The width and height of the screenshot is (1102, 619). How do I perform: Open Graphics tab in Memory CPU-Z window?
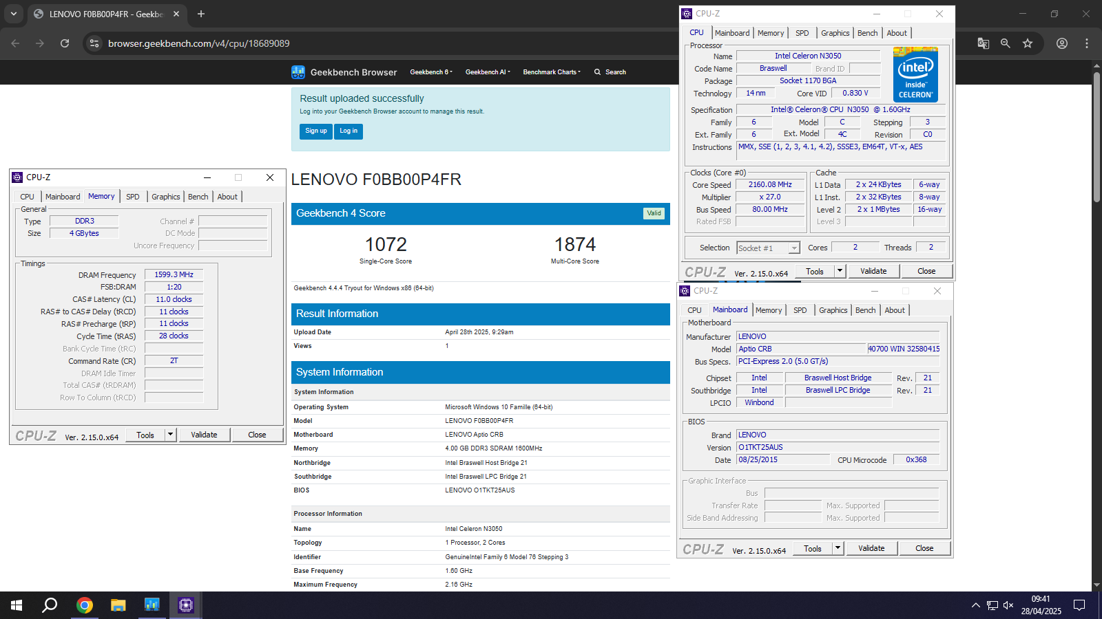[x=166, y=197]
